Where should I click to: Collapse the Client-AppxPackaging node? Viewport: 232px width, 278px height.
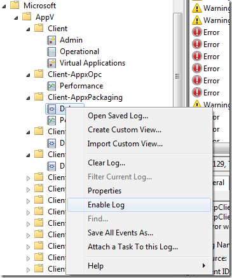28,98
